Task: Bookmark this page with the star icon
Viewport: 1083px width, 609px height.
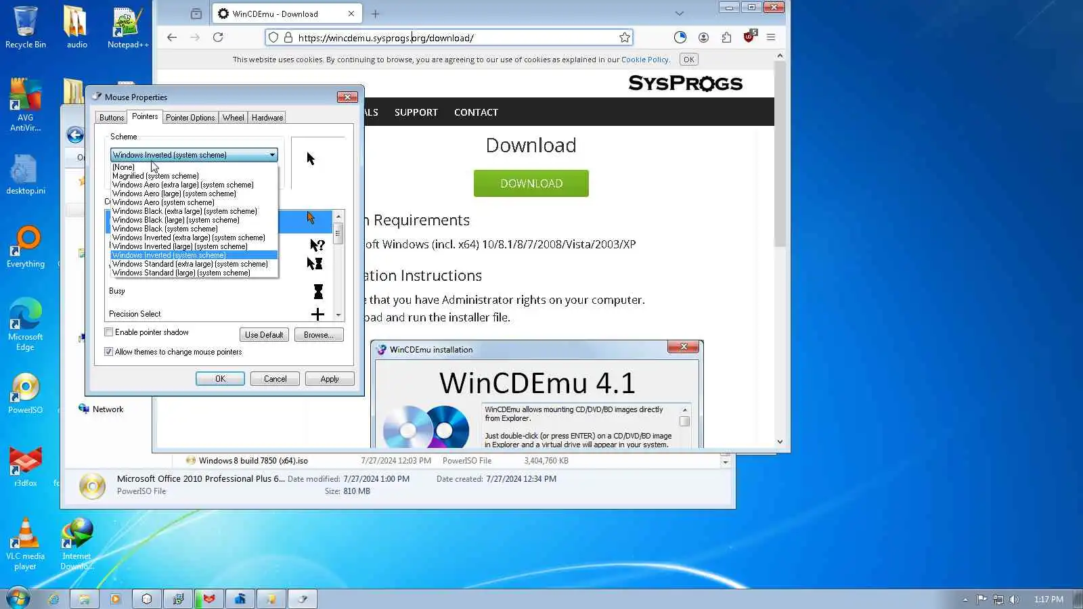Action: tap(625, 37)
